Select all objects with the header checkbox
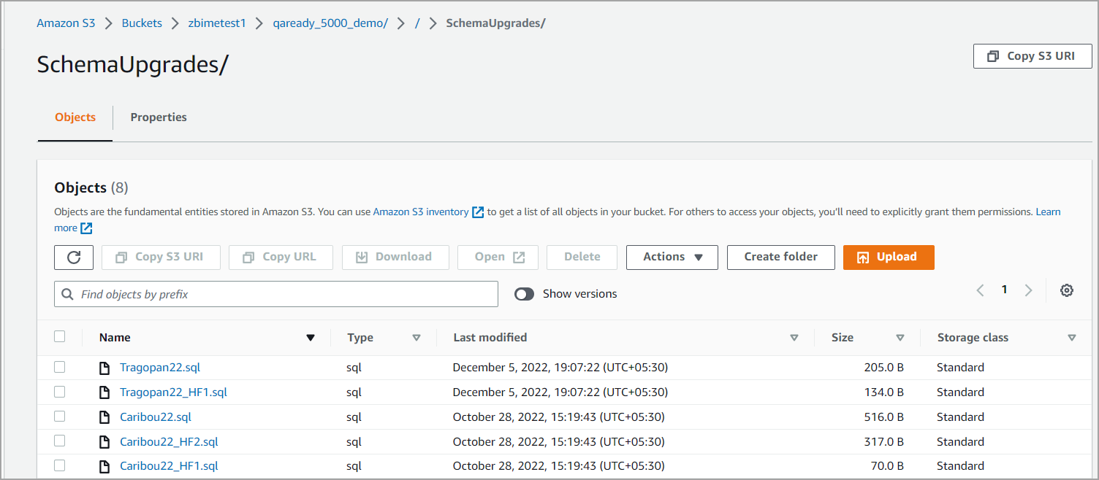 point(60,336)
